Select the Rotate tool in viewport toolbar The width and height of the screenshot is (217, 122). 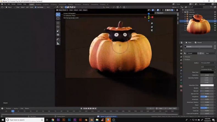click(58, 27)
